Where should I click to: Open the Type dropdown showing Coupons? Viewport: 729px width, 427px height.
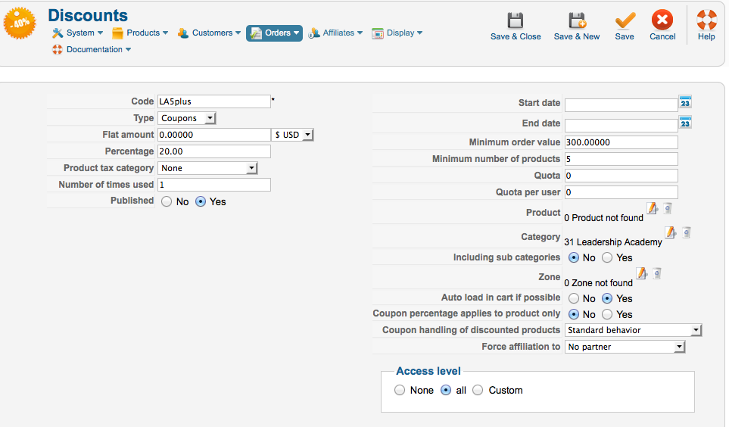187,118
